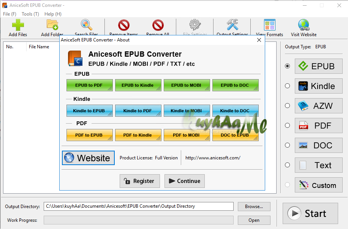Click the PDF to MOBI button
Image resolution: width=348 pixels, height=229 pixels.
click(187, 135)
